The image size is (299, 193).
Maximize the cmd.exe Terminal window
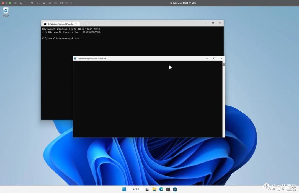213,23
